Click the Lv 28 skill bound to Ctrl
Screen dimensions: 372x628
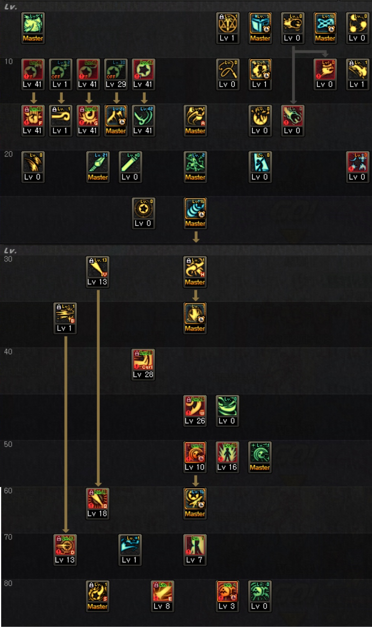(143, 361)
